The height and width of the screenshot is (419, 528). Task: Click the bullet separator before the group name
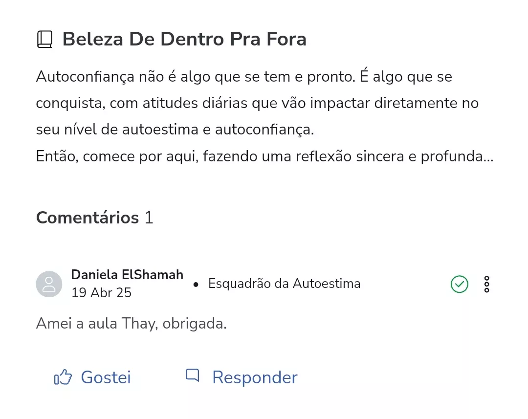coord(196,285)
